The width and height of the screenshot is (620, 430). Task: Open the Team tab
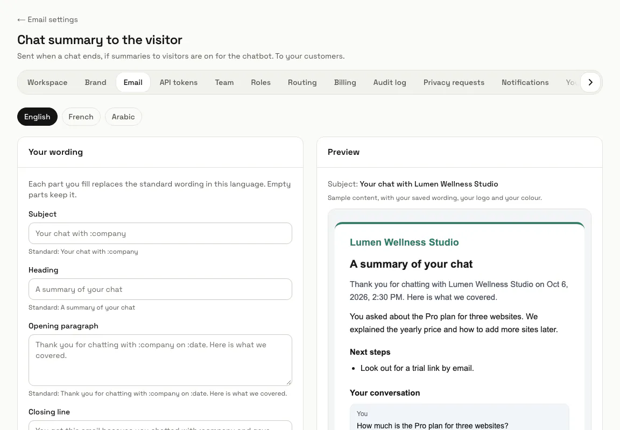[224, 82]
